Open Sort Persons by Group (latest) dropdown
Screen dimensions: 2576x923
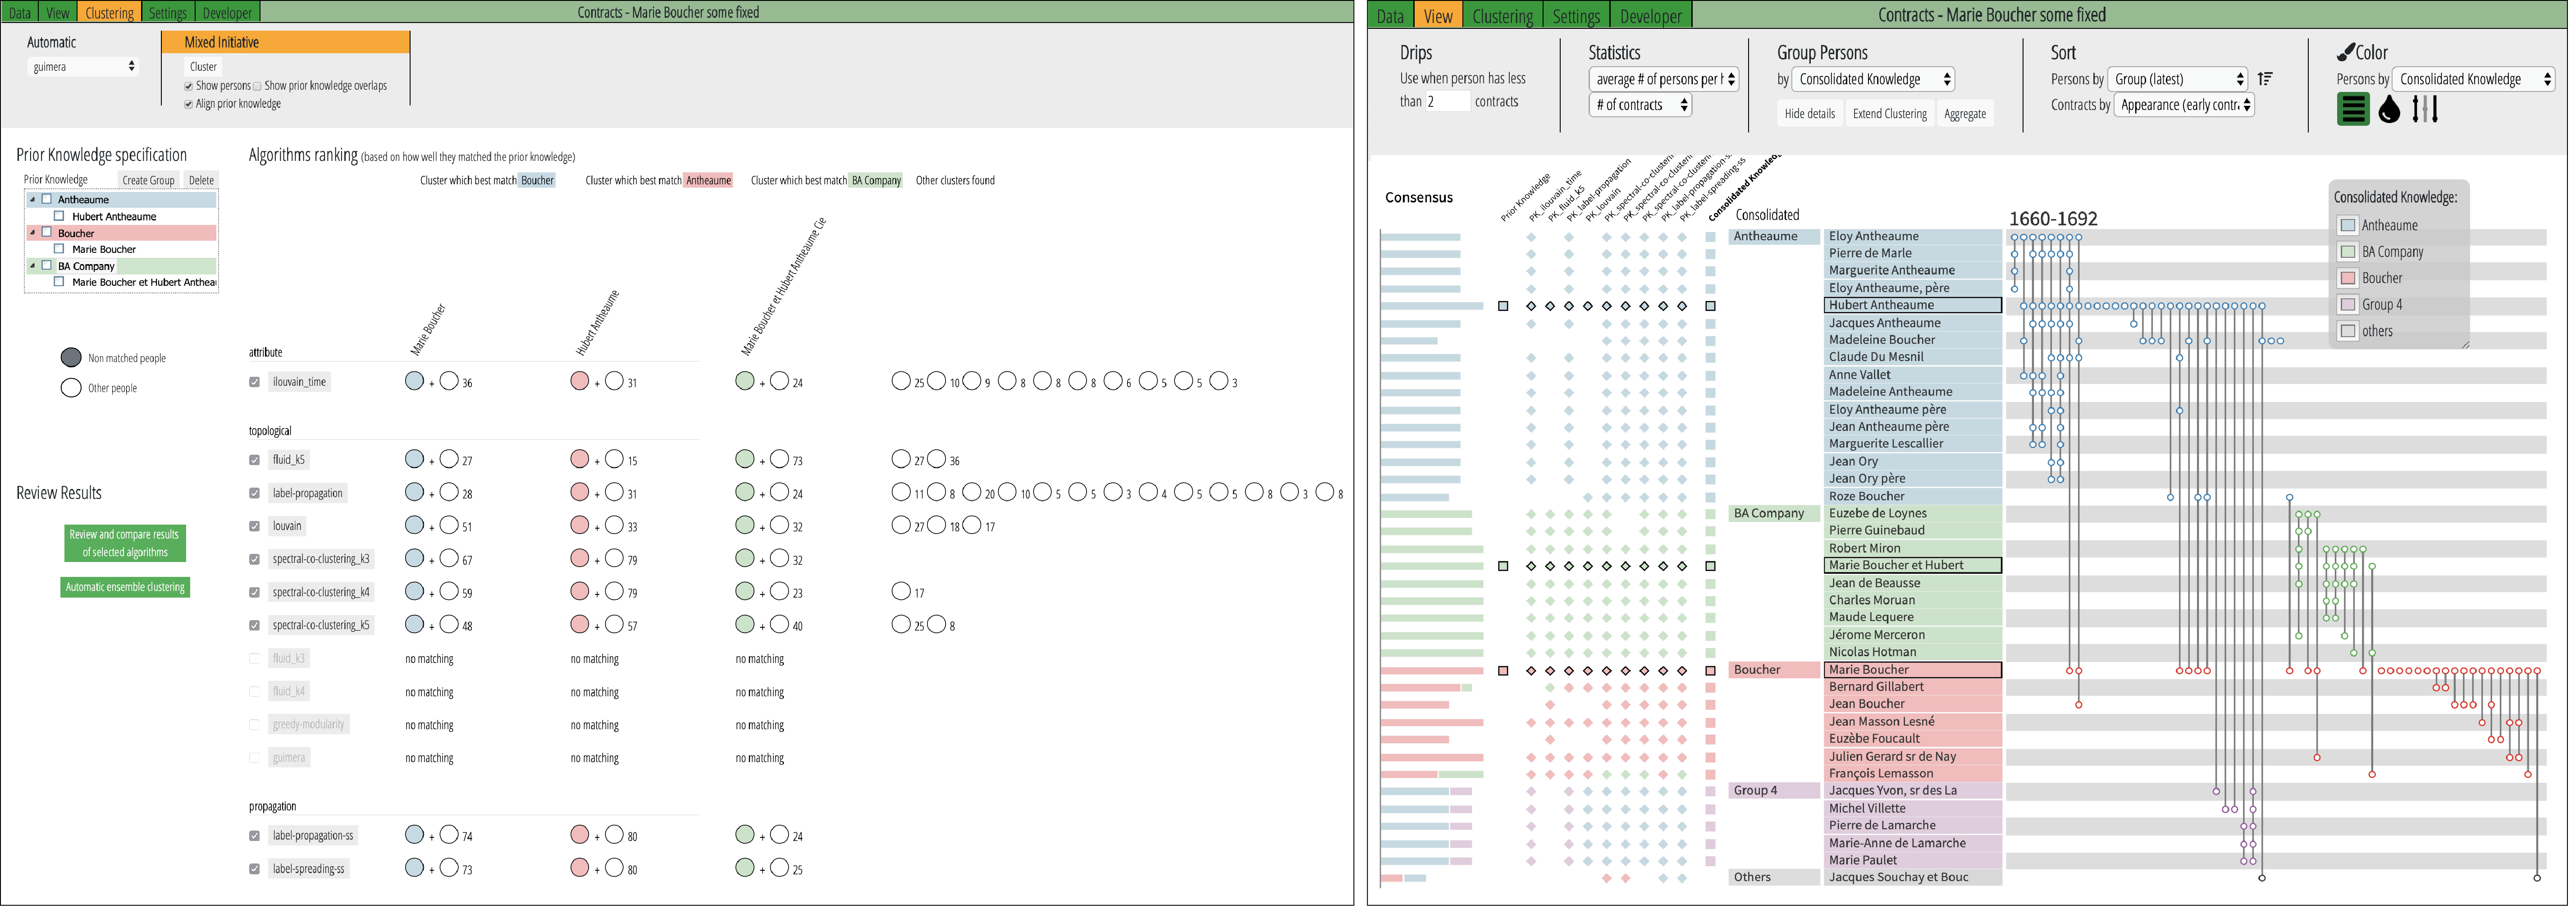click(2177, 79)
